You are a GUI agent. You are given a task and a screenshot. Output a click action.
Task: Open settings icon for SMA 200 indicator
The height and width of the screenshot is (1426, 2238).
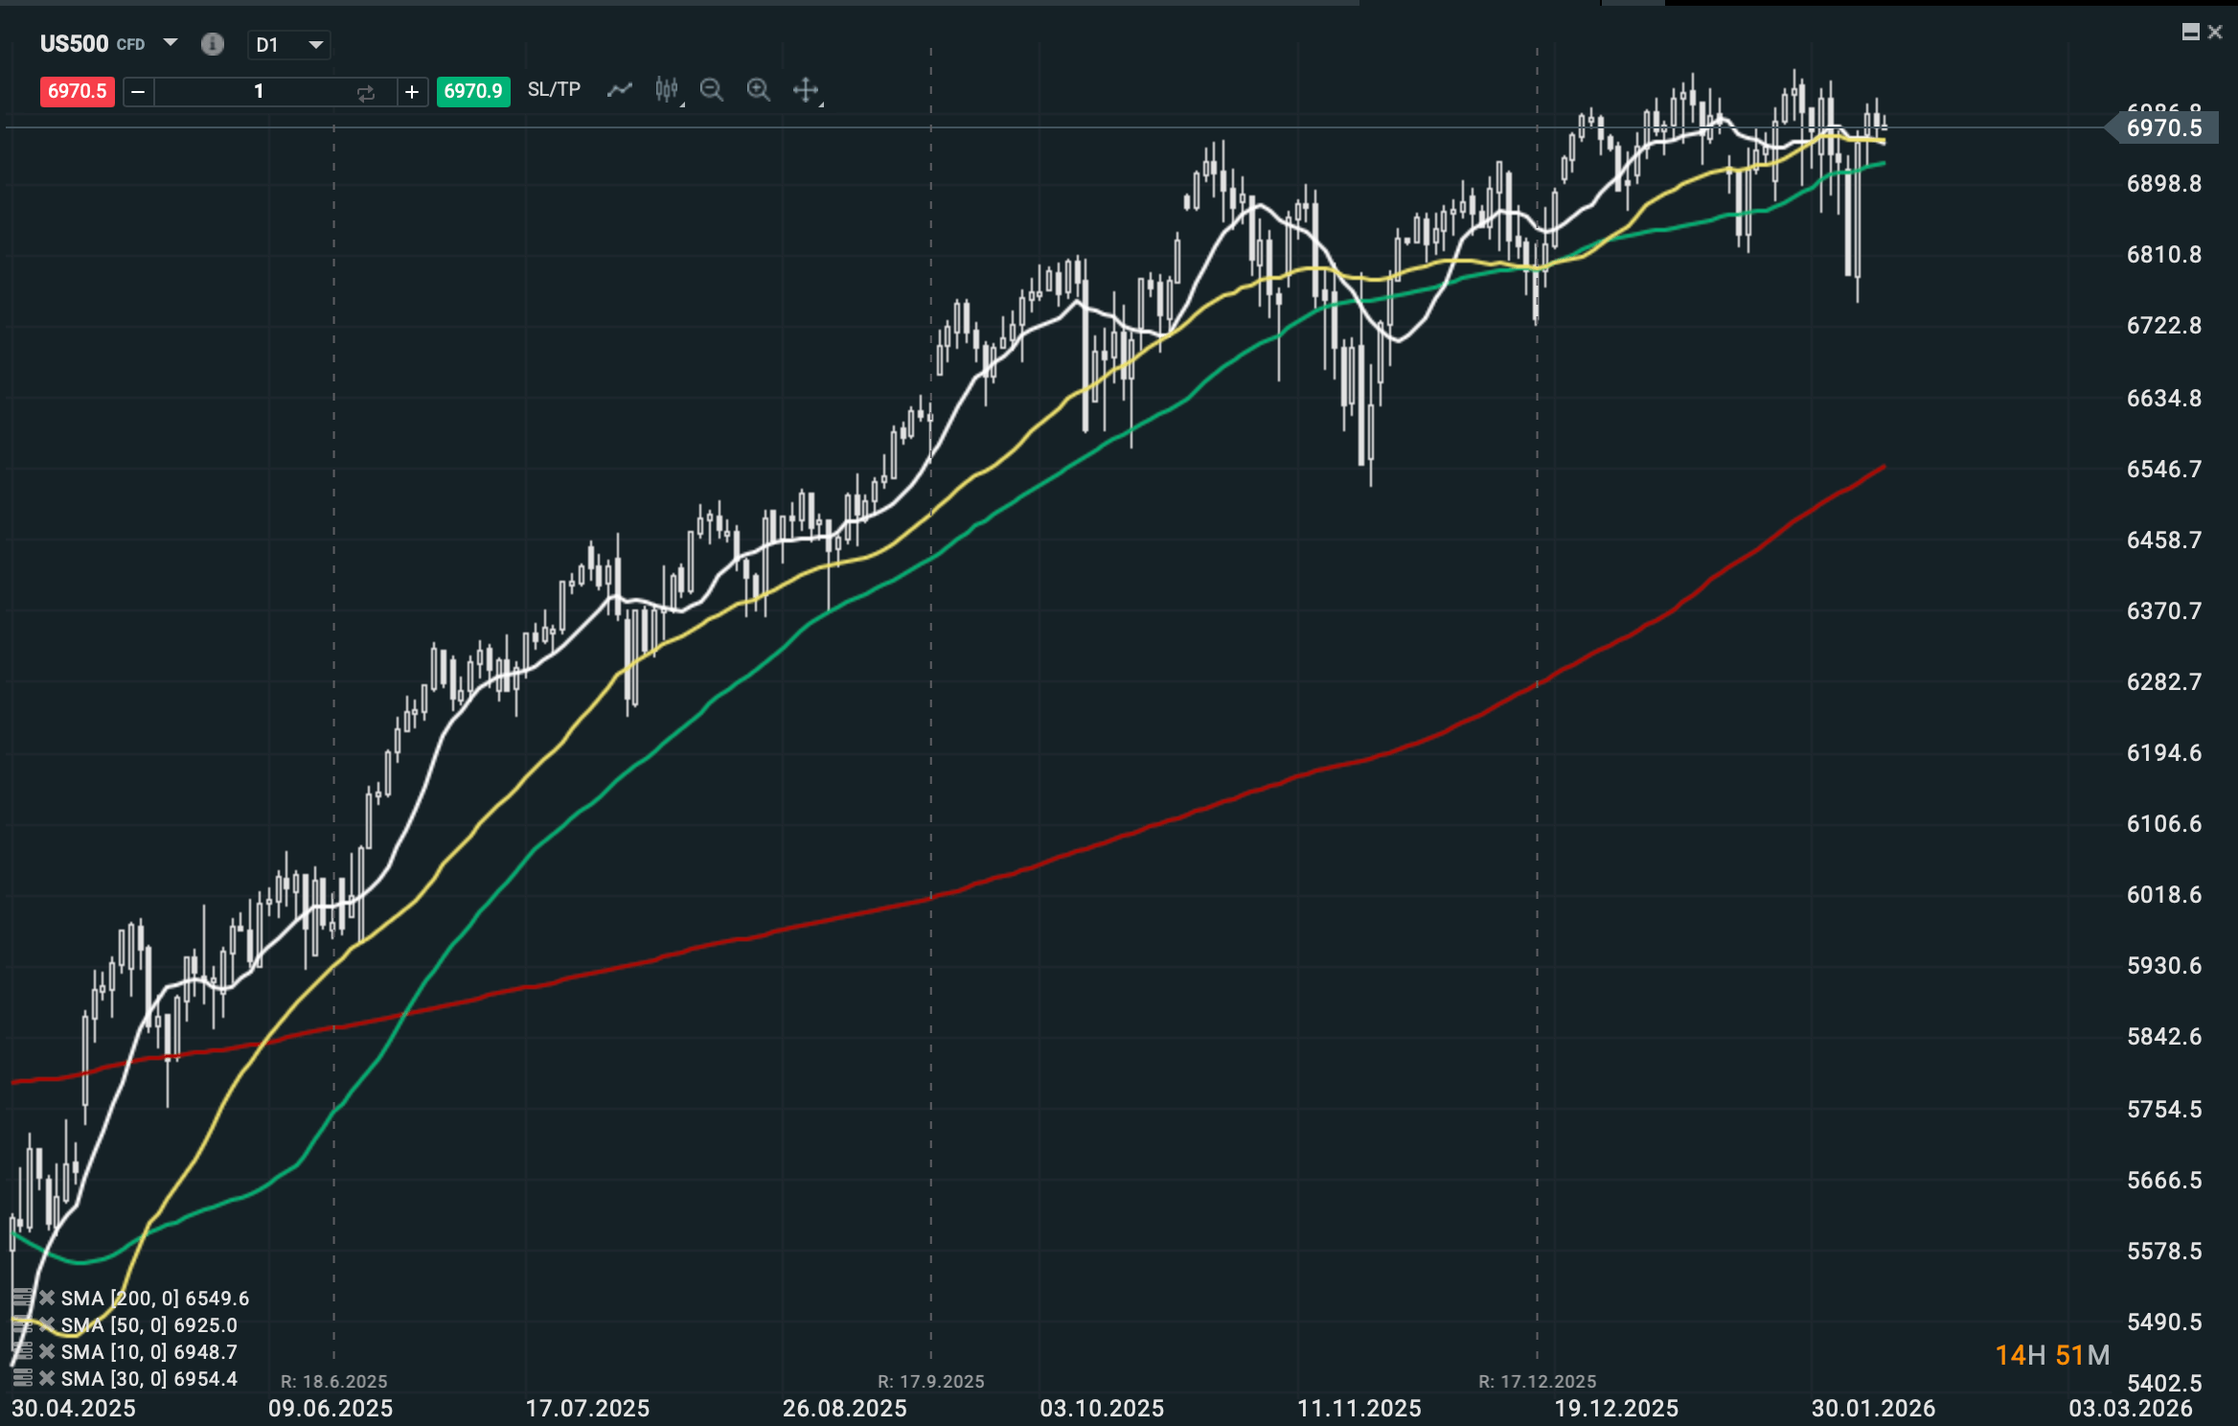click(21, 1298)
